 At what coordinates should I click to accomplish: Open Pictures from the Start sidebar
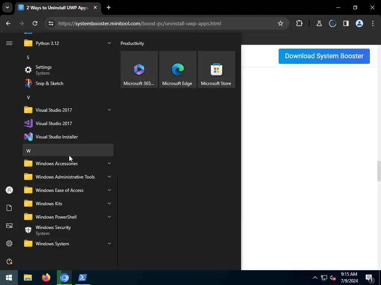point(9,226)
